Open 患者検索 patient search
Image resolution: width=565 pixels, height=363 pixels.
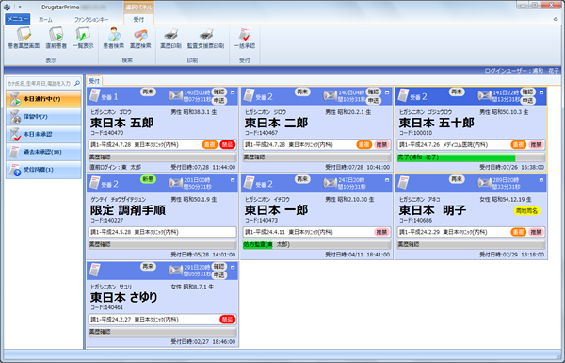point(114,39)
